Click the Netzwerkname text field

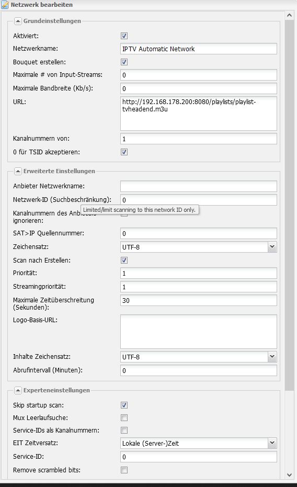pos(198,49)
